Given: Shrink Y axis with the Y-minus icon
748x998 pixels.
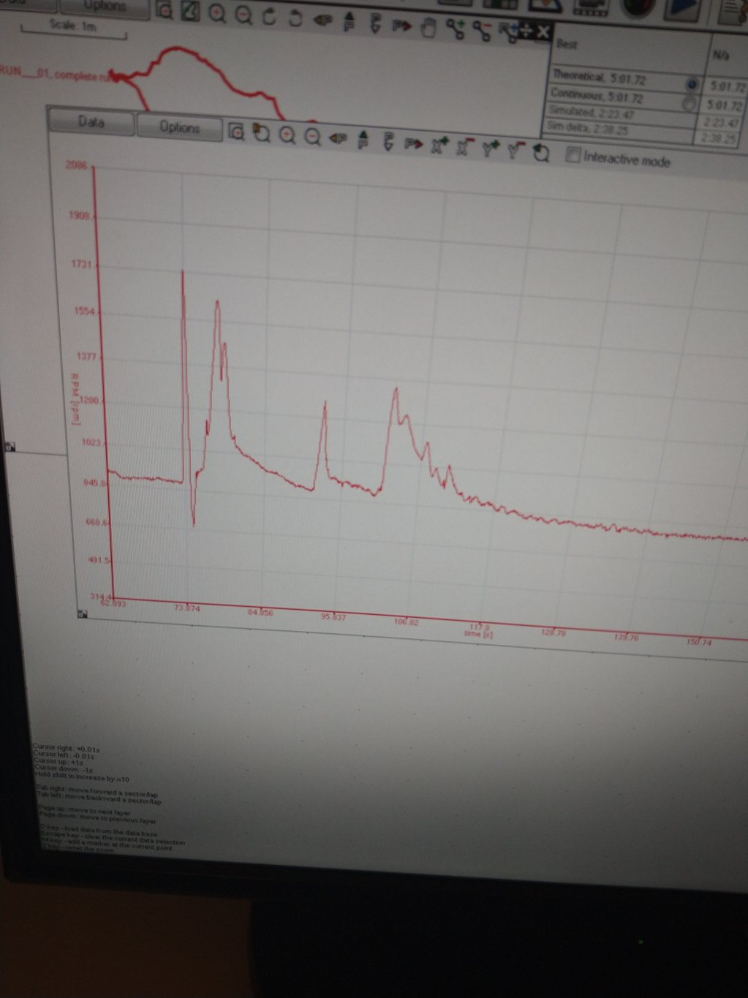Looking at the screenshot, I should (x=516, y=151).
